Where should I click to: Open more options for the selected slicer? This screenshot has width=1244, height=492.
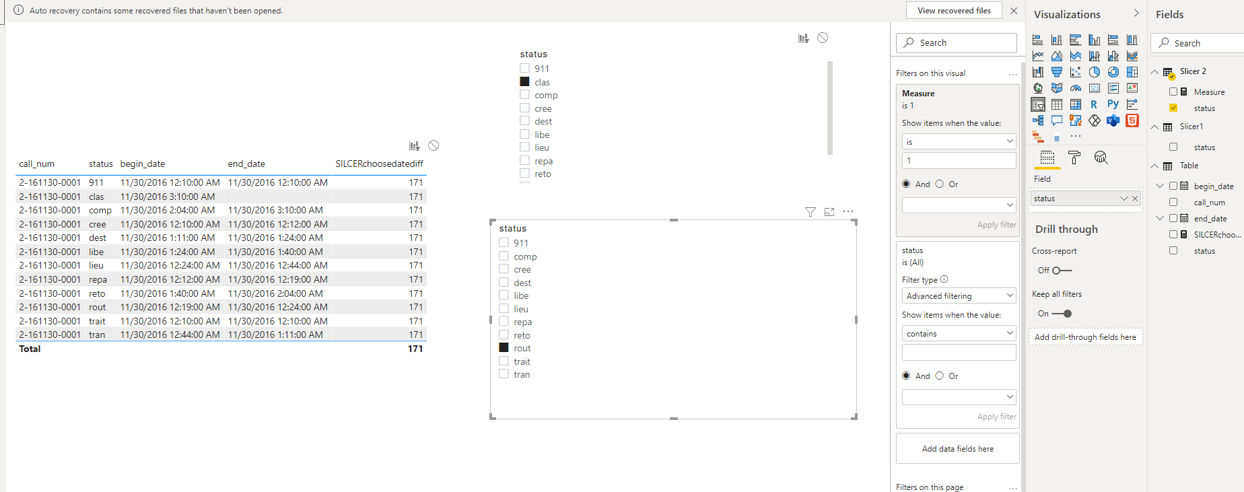(848, 211)
